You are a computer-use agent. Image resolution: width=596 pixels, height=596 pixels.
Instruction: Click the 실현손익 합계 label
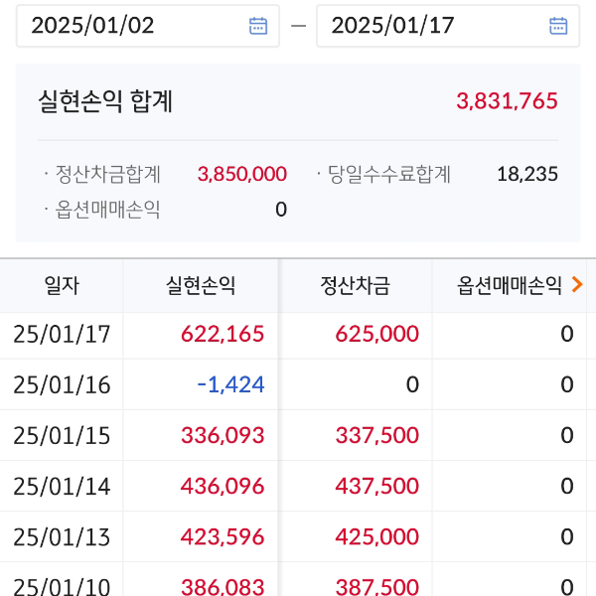105,100
